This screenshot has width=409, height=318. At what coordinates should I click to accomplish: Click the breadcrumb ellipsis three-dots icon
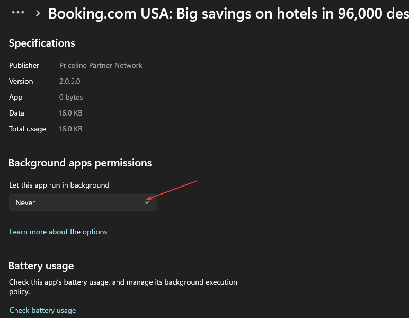click(x=18, y=12)
